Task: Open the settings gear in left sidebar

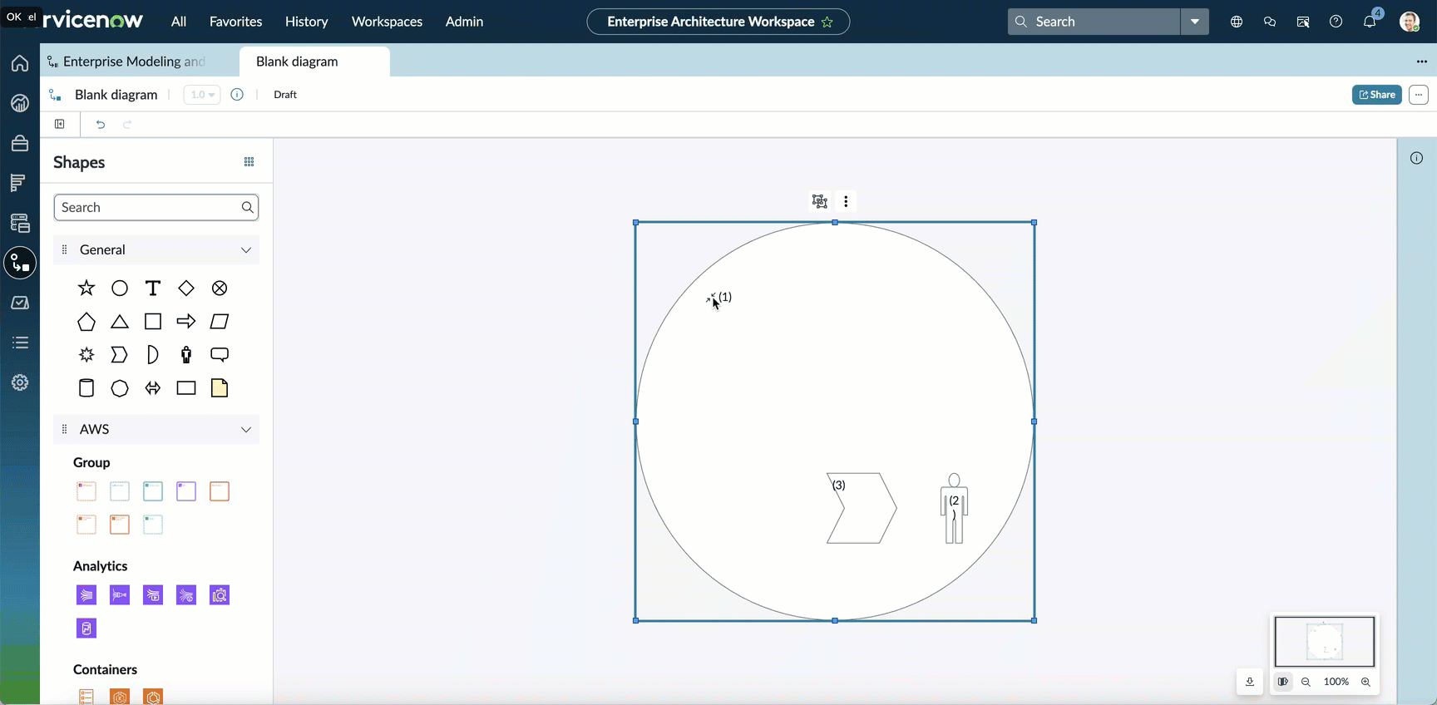Action: 20,382
